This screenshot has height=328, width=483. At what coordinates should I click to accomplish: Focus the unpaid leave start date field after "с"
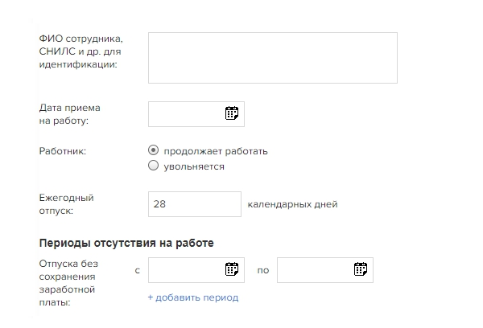click(185, 270)
